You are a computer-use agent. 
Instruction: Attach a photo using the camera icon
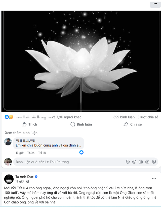pos(141,162)
